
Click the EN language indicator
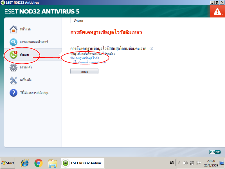coord(172,163)
